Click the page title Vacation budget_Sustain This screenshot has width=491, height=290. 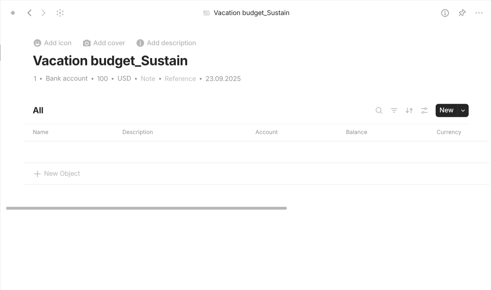[110, 60]
